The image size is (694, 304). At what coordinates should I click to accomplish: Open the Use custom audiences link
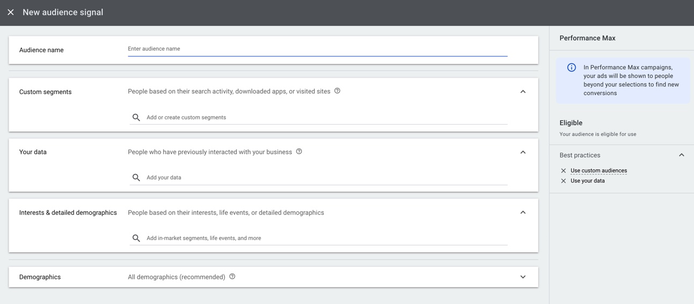coord(598,171)
